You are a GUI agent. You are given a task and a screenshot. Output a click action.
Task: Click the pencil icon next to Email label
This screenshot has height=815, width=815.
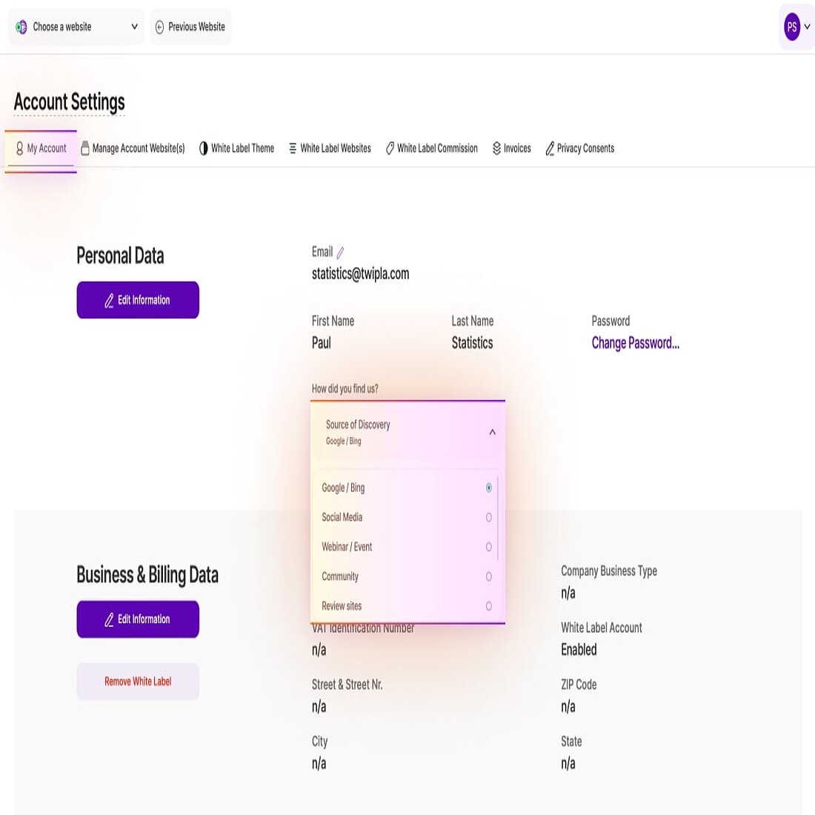click(340, 251)
